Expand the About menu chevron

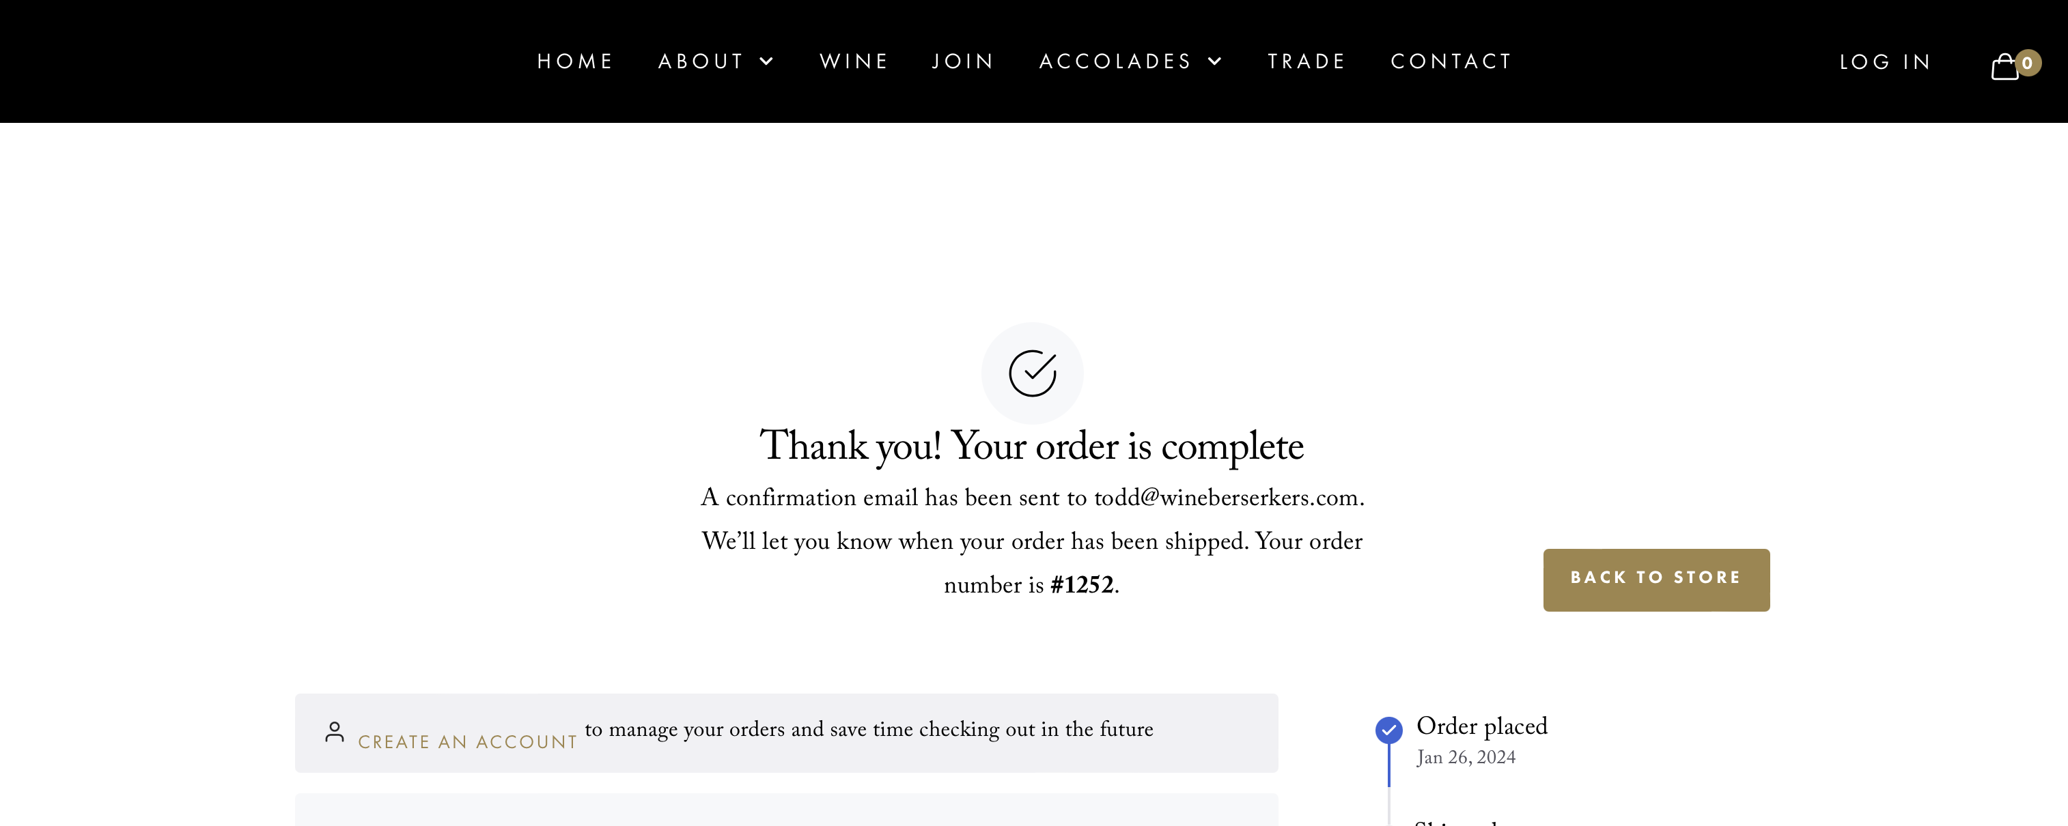(x=767, y=61)
